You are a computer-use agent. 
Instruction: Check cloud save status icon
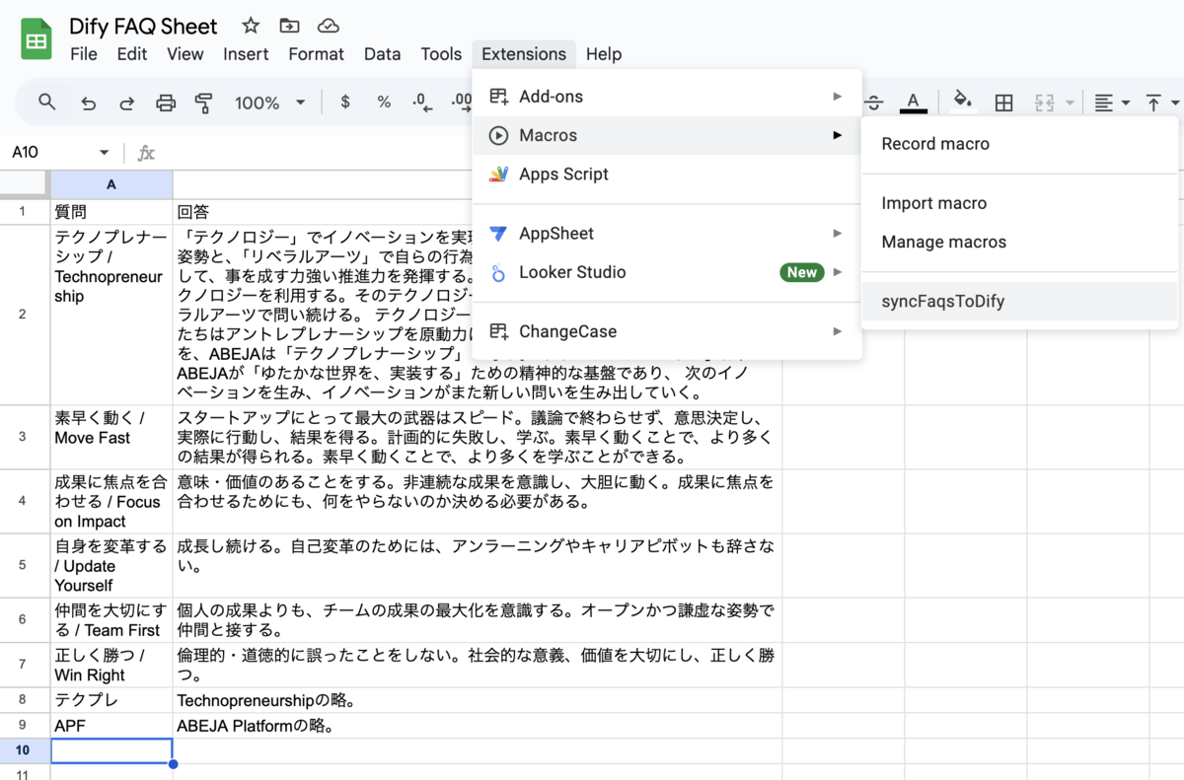click(328, 26)
